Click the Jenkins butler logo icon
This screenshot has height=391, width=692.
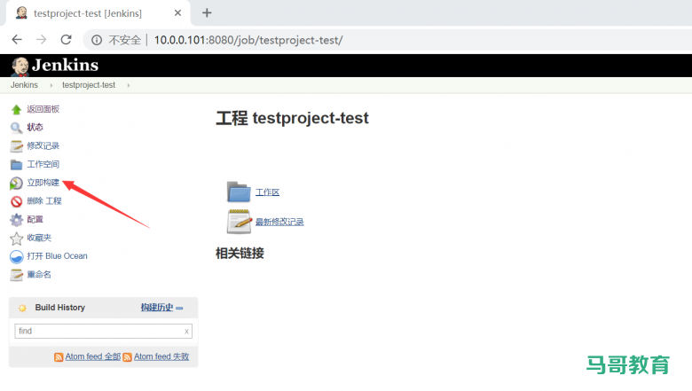20,66
